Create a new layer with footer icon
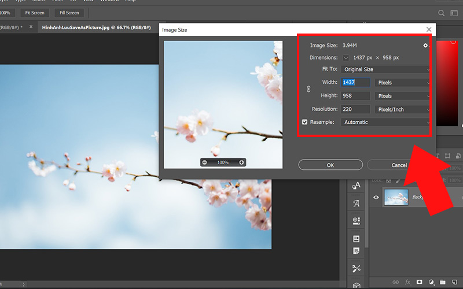Viewport: 463px width, 289px height. (454, 282)
